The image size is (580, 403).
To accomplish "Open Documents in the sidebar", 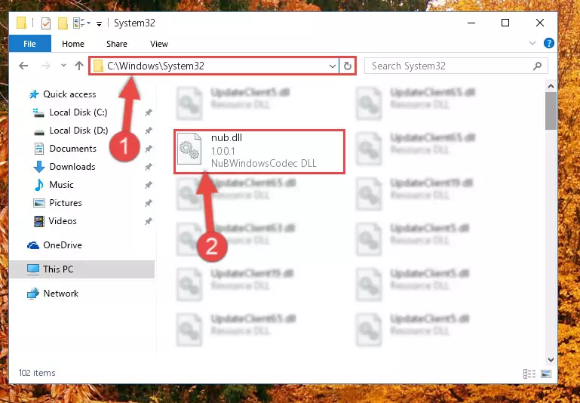I will [x=73, y=149].
